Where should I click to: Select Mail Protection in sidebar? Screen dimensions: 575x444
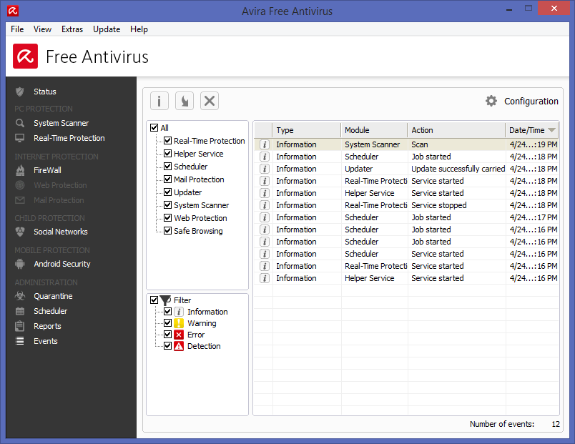(59, 200)
